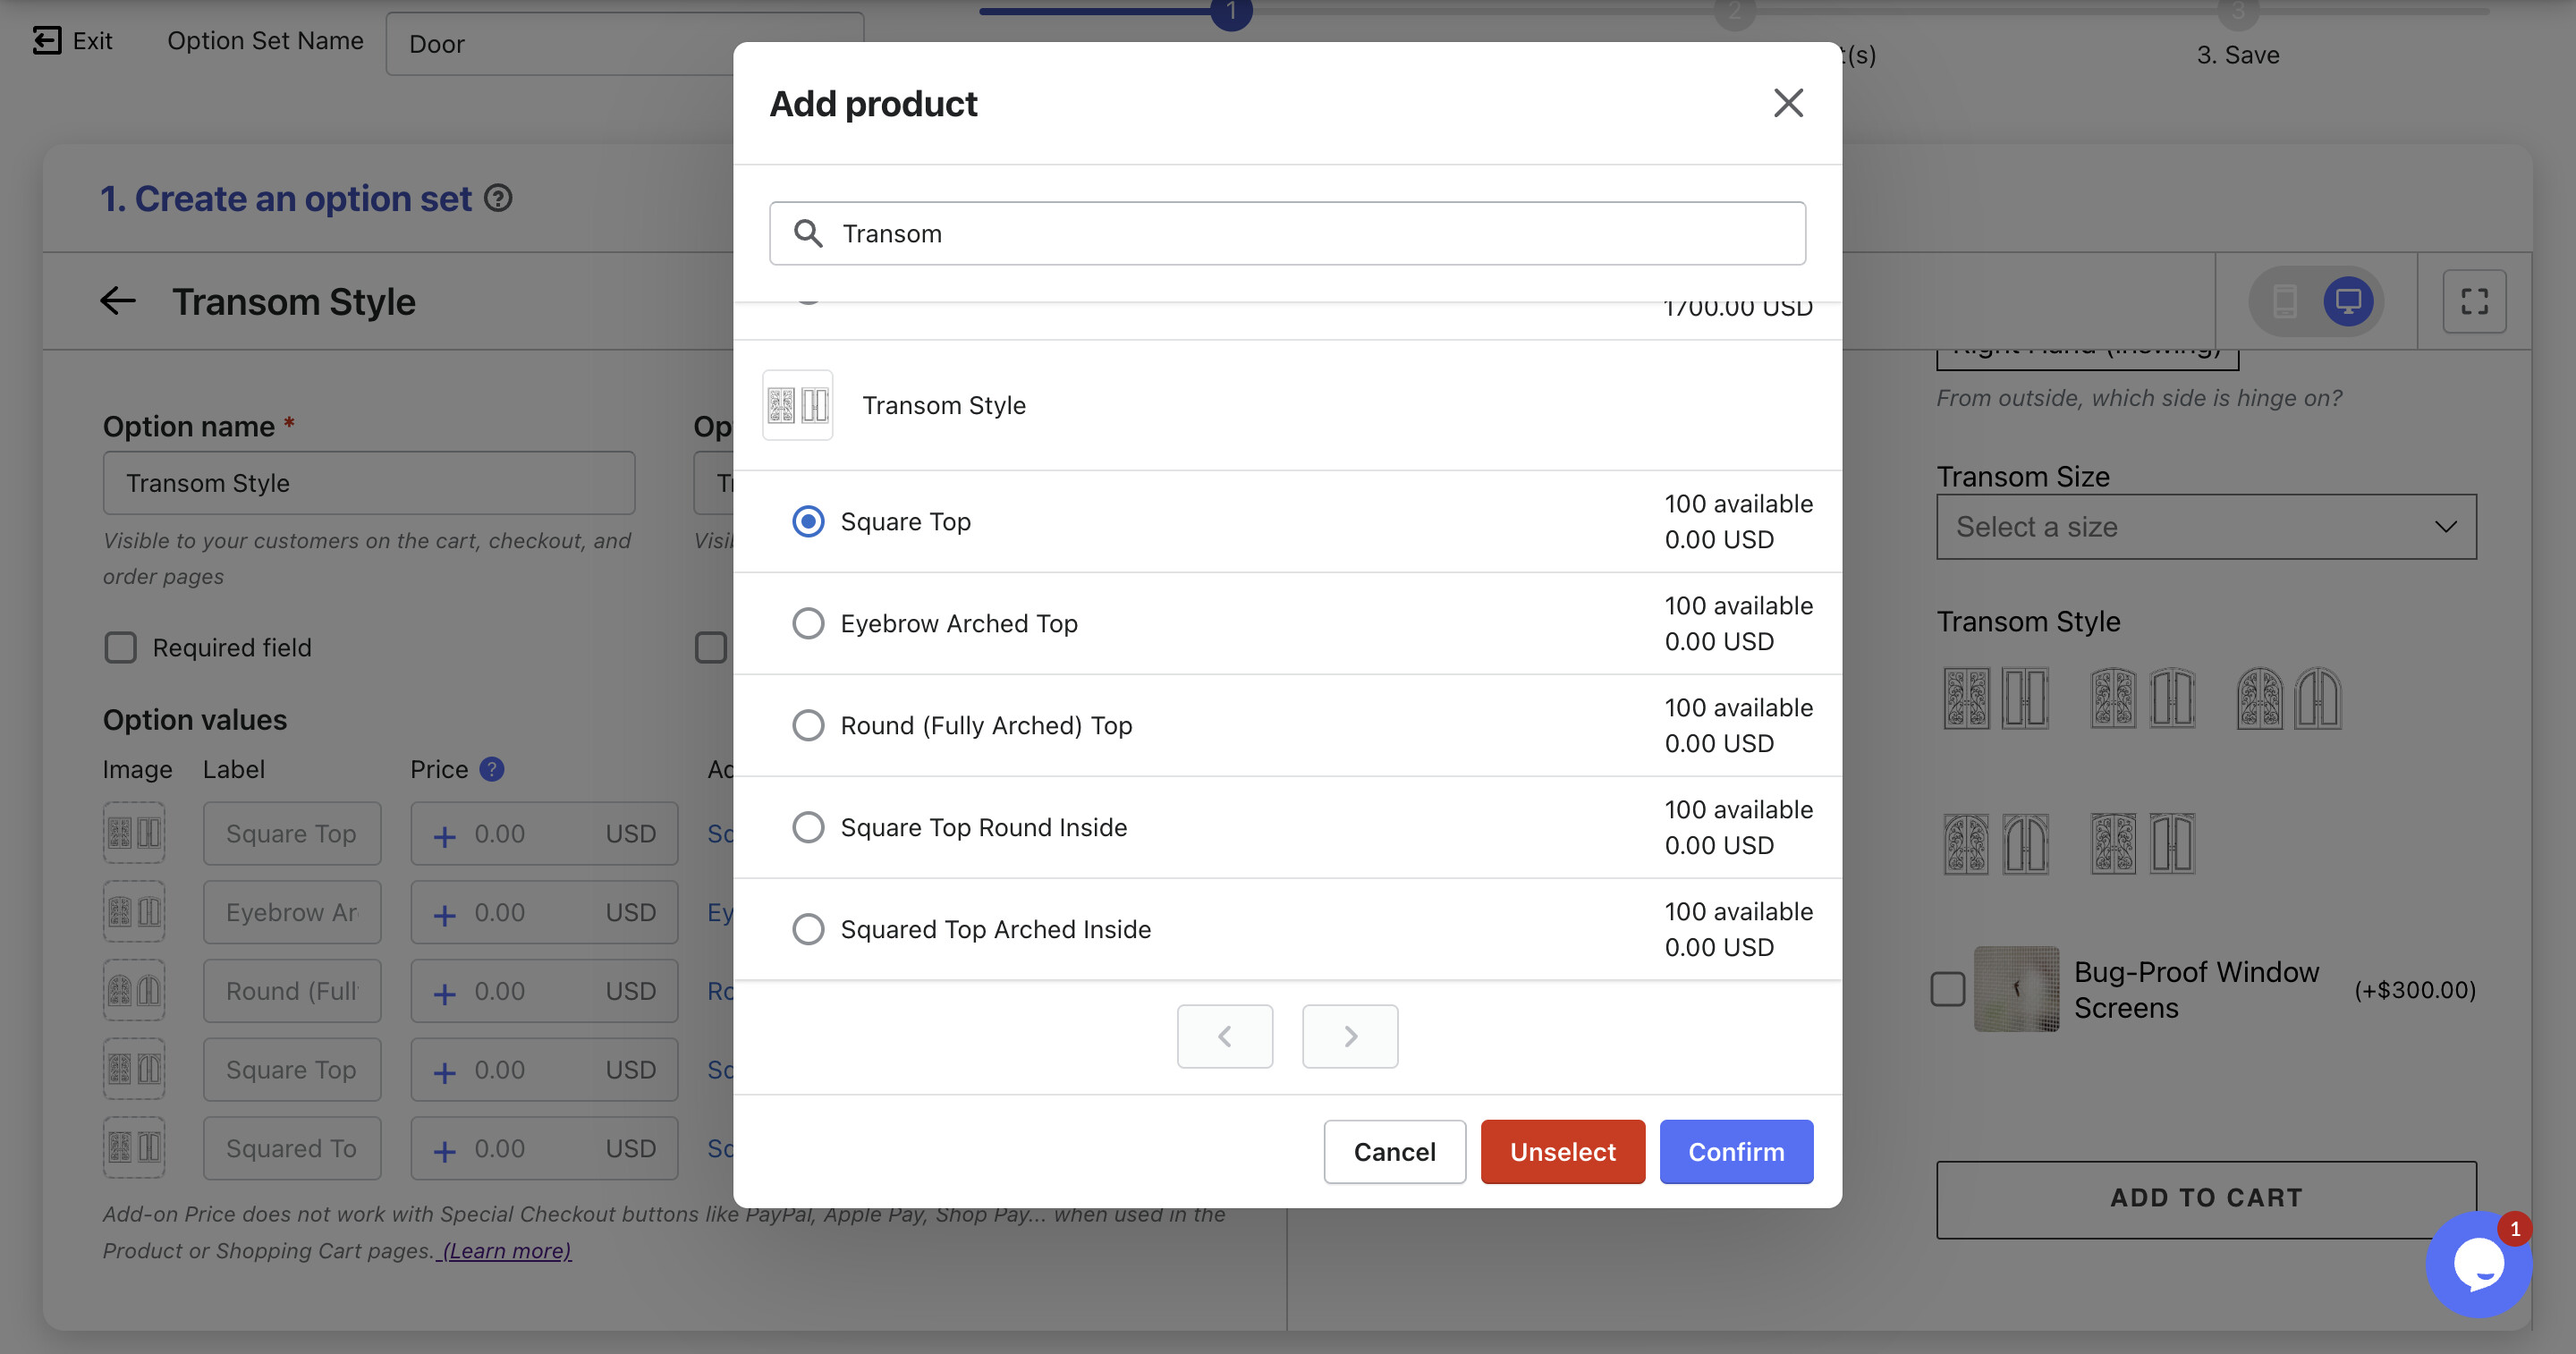2576x1354 pixels.
Task: Click the Exit icon at top left
Action: [x=46, y=41]
